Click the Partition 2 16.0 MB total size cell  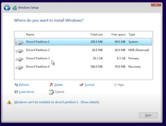pos(97,50)
